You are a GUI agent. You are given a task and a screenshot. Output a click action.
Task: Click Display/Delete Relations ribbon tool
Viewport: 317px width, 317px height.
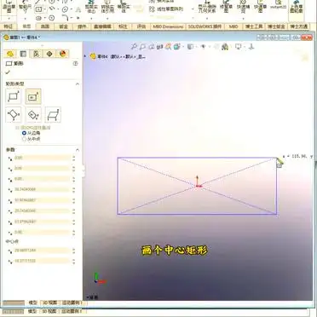click(x=207, y=7)
